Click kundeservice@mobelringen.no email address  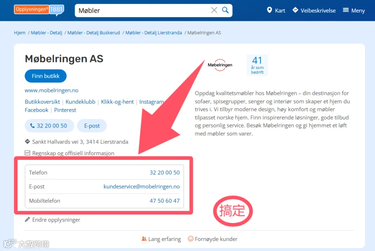142,186
